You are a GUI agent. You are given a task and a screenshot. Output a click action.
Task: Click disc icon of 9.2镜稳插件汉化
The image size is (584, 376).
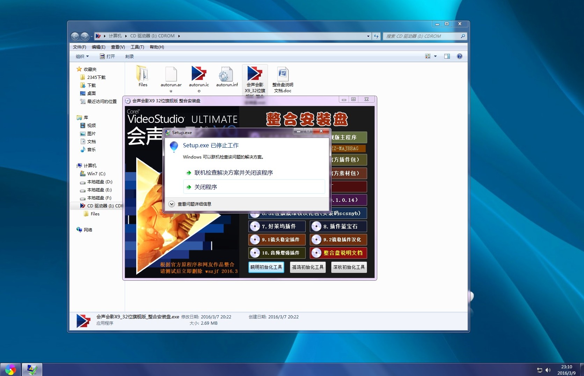click(316, 240)
